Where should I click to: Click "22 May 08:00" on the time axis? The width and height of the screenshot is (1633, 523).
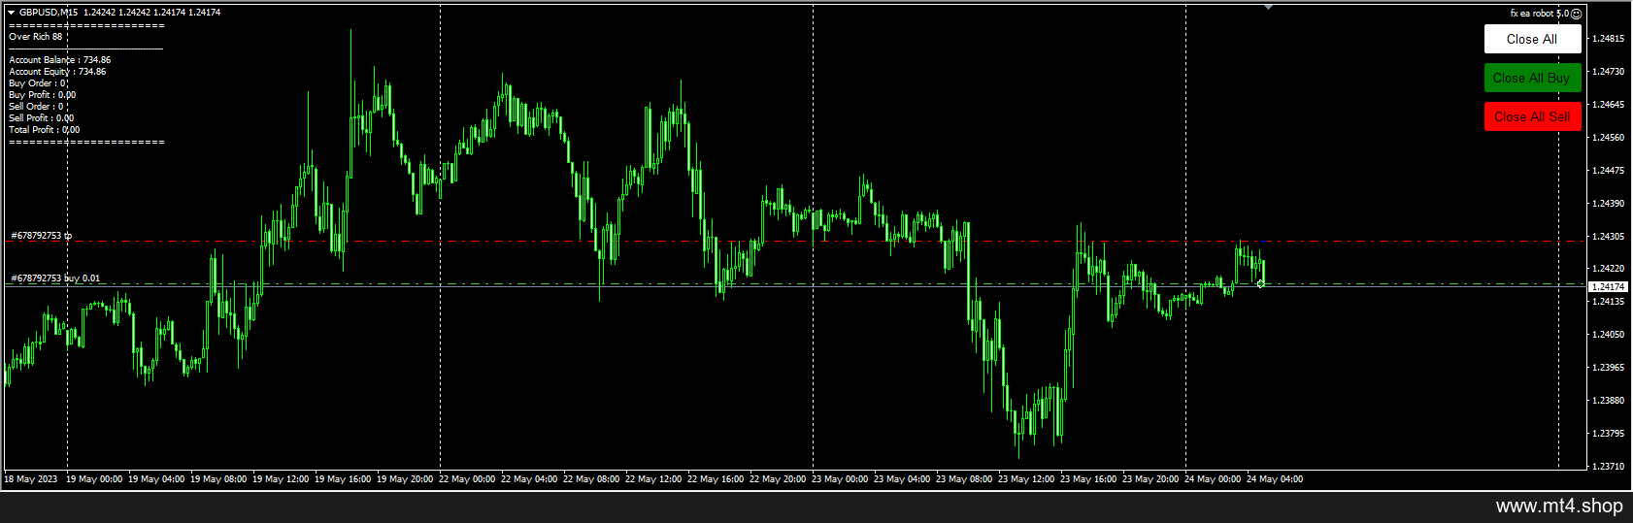(591, 479)
